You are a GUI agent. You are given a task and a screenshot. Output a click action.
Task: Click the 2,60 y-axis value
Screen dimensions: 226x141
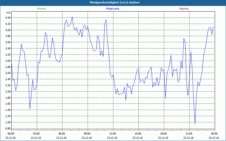pos(8,73)
